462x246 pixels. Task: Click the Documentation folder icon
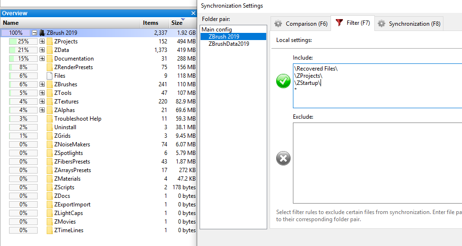[x=50, y=59]
